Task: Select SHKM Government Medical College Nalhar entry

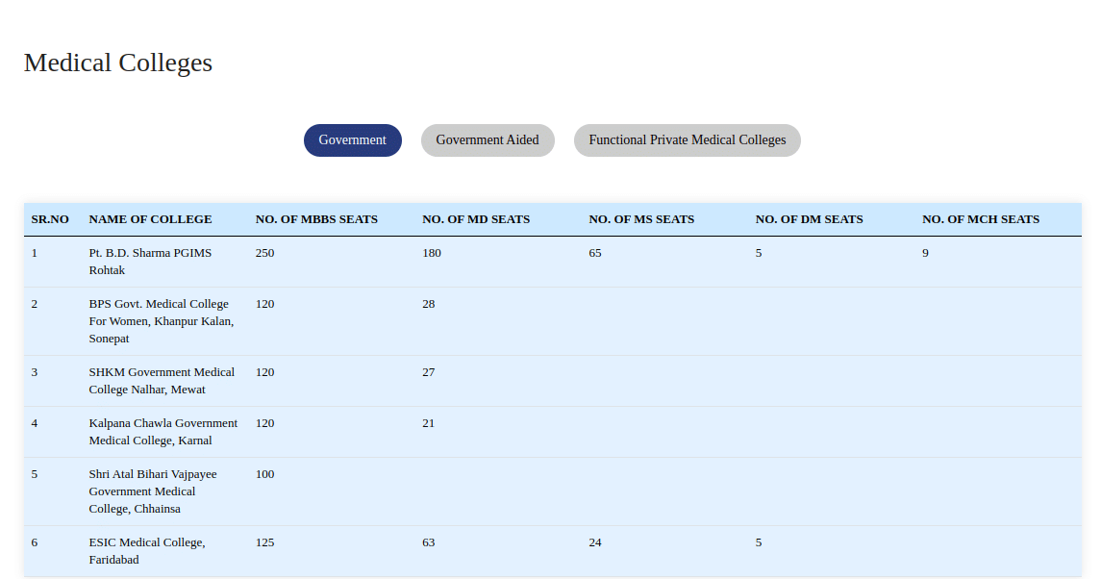Action: 161,381
